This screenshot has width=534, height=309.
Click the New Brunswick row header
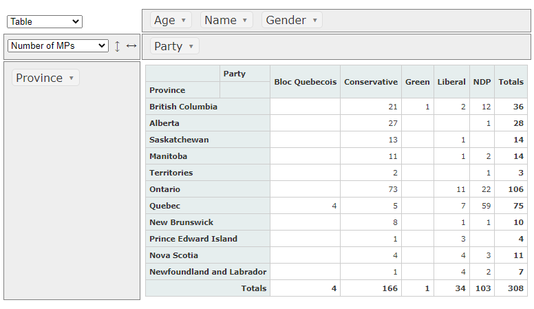point(208,222)
